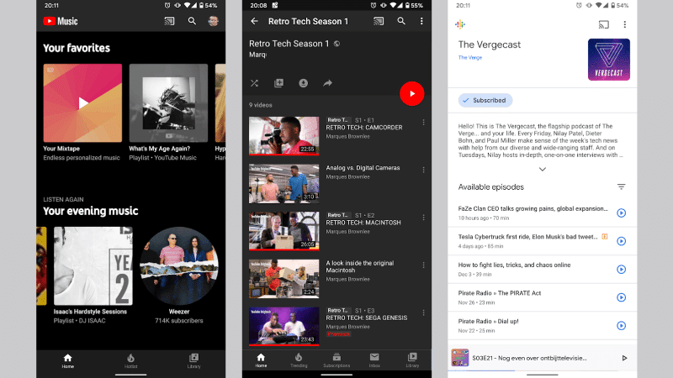Play RETRO TECH: MACINTOSH video
673x378 pixels.
(x=284, y=231)
